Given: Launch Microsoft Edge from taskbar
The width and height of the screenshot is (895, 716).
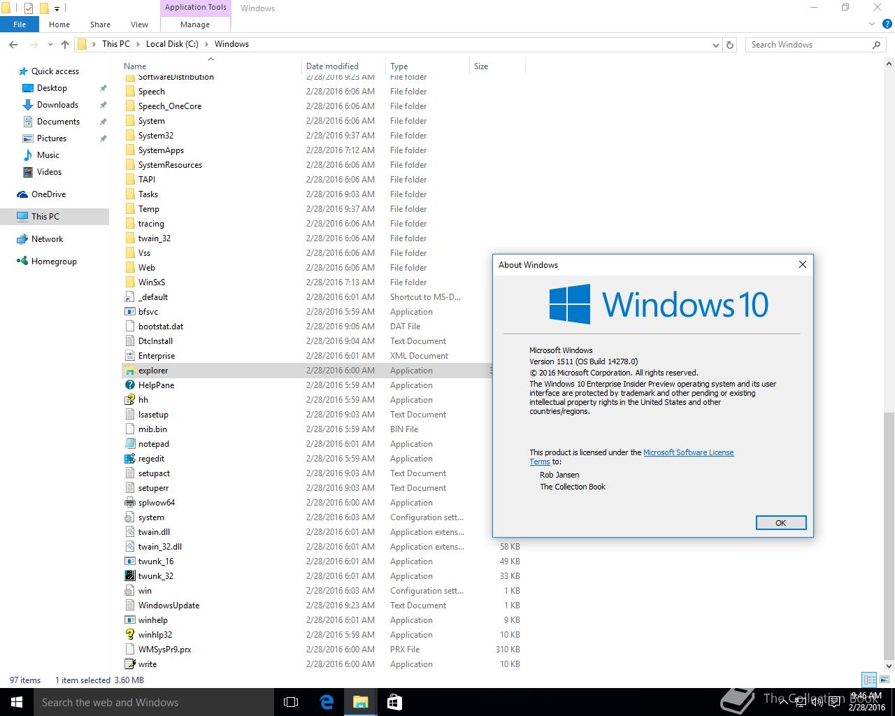Looking at the screenshot, I should point(326,702).
